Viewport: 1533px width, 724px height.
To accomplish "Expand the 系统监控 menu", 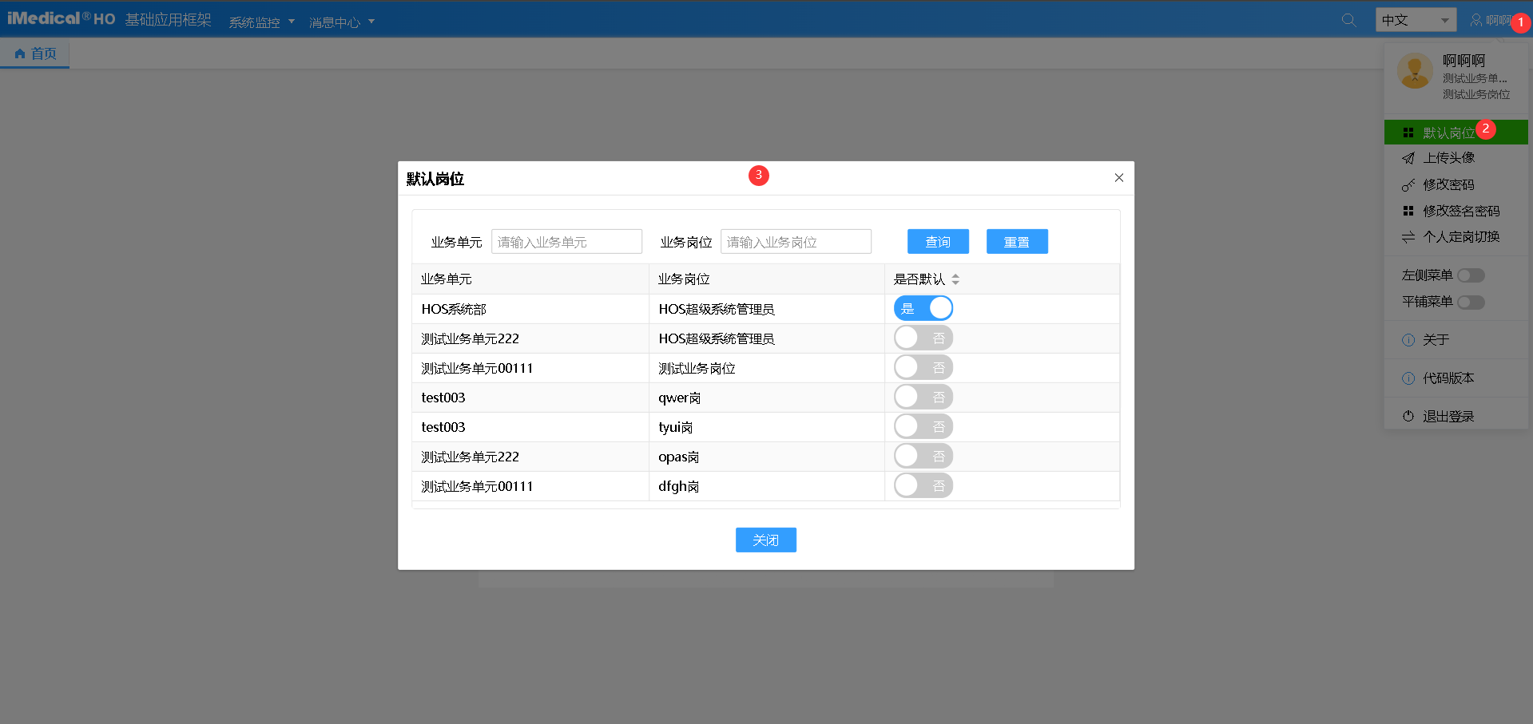I will tap(261, 22).
